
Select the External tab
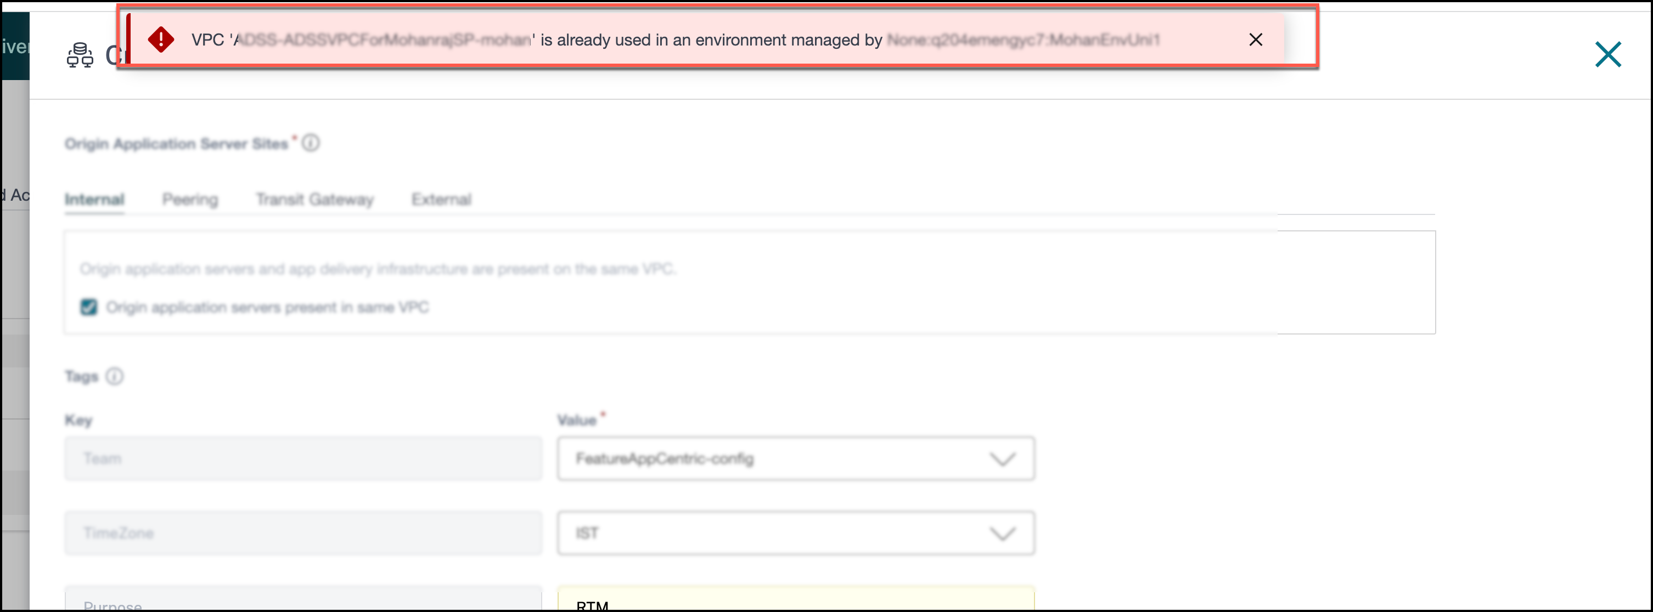(x=441, y=200)
